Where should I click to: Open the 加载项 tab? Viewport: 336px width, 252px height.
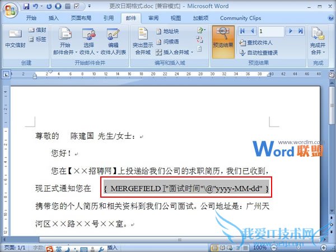click(x=201, y=18)
